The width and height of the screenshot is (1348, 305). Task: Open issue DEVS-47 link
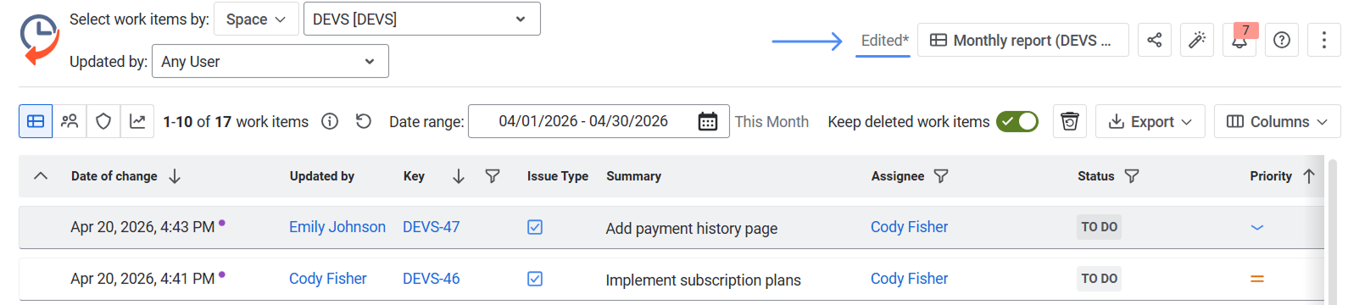coord(432,227)
